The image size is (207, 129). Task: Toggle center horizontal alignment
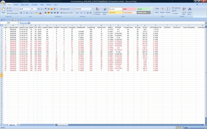(x=49, y=13)
